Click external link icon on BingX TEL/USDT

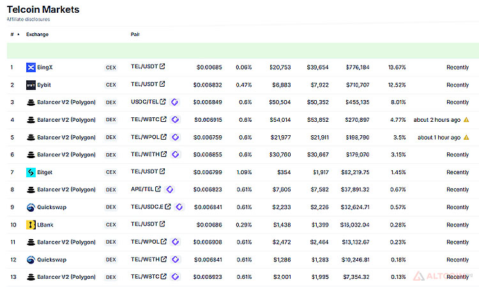(162, 66)
